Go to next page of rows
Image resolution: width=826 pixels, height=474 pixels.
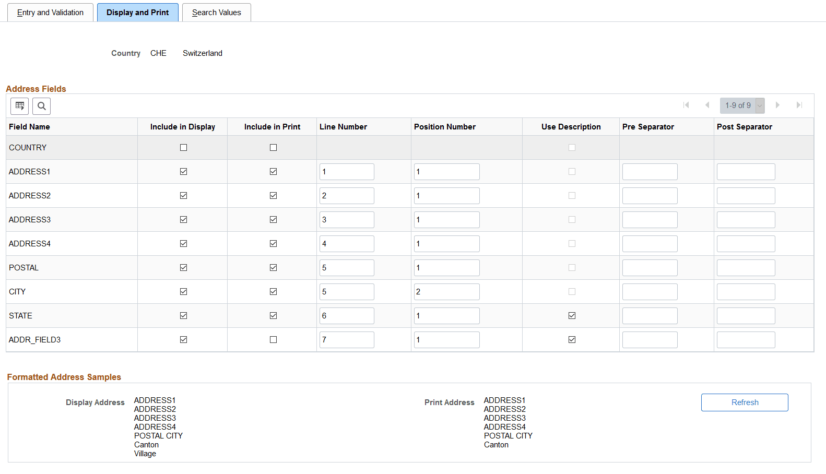[777, 105]
